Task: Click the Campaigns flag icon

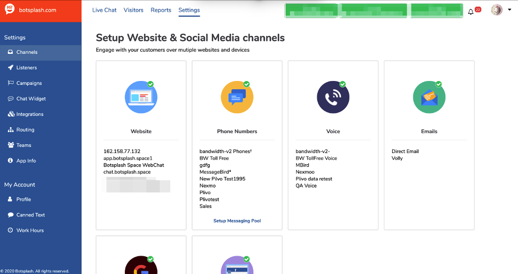Action: (11, 83)
